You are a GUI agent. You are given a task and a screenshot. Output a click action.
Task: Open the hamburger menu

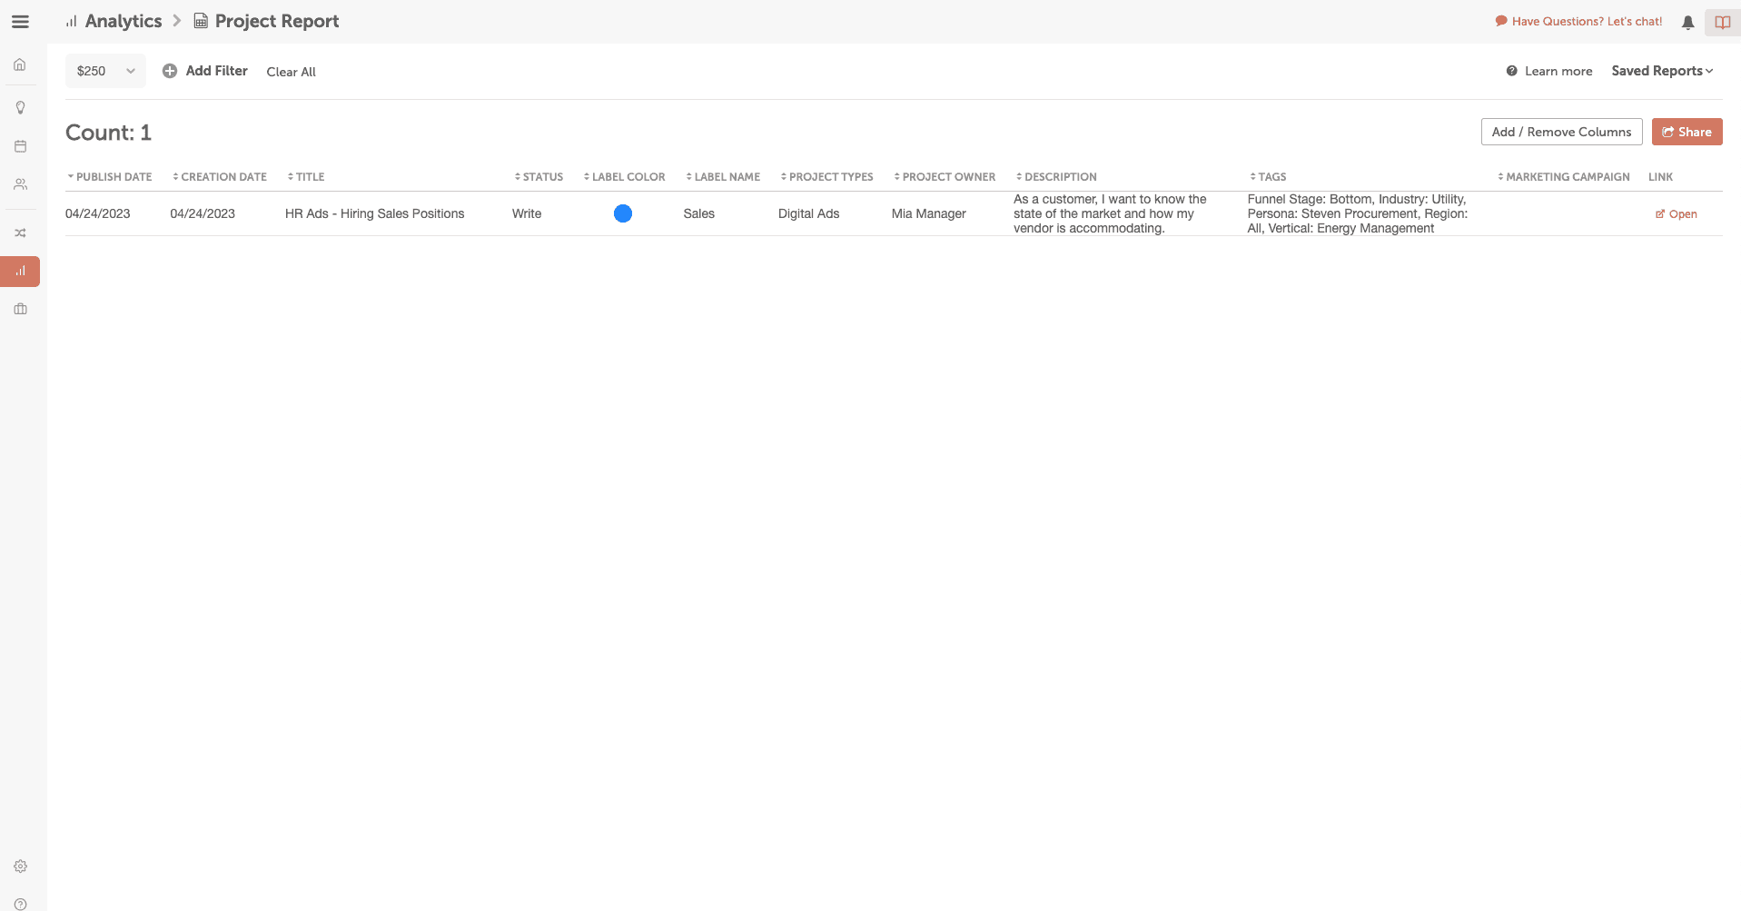tap(20, 22)
